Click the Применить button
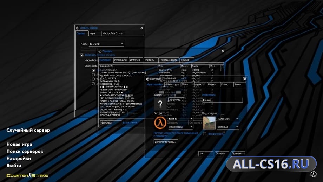This screenshot has height=182, width=323. click(238, 153)
